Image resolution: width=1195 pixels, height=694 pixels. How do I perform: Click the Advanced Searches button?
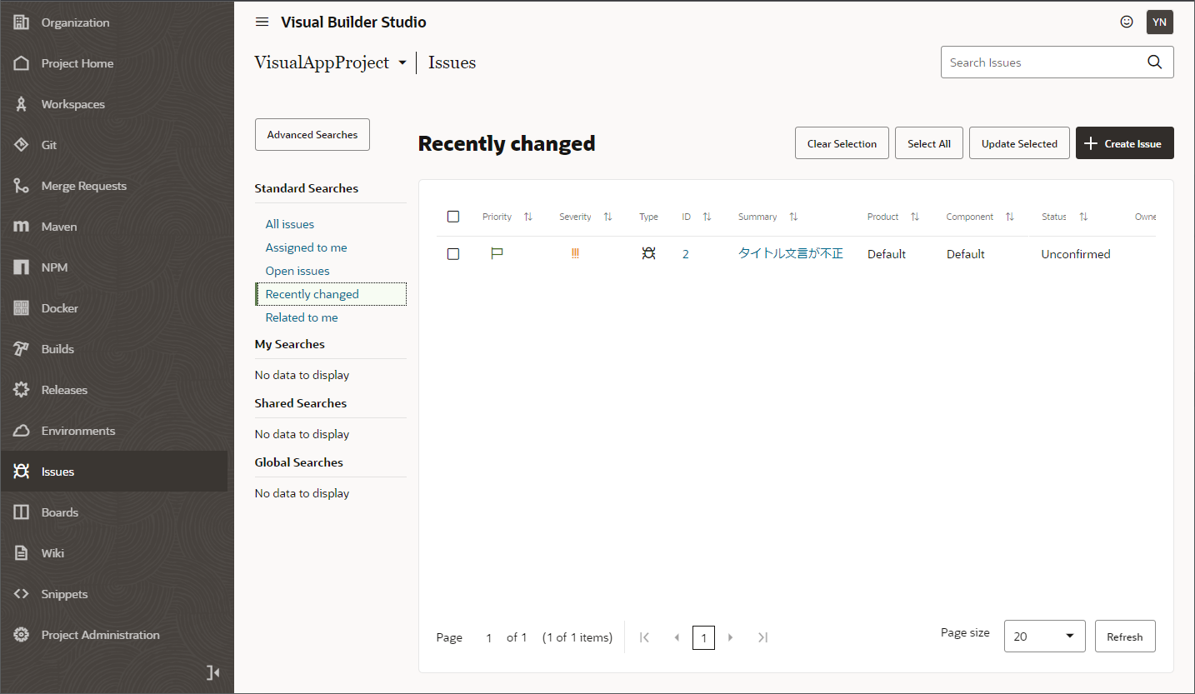(x=312, y=135)
